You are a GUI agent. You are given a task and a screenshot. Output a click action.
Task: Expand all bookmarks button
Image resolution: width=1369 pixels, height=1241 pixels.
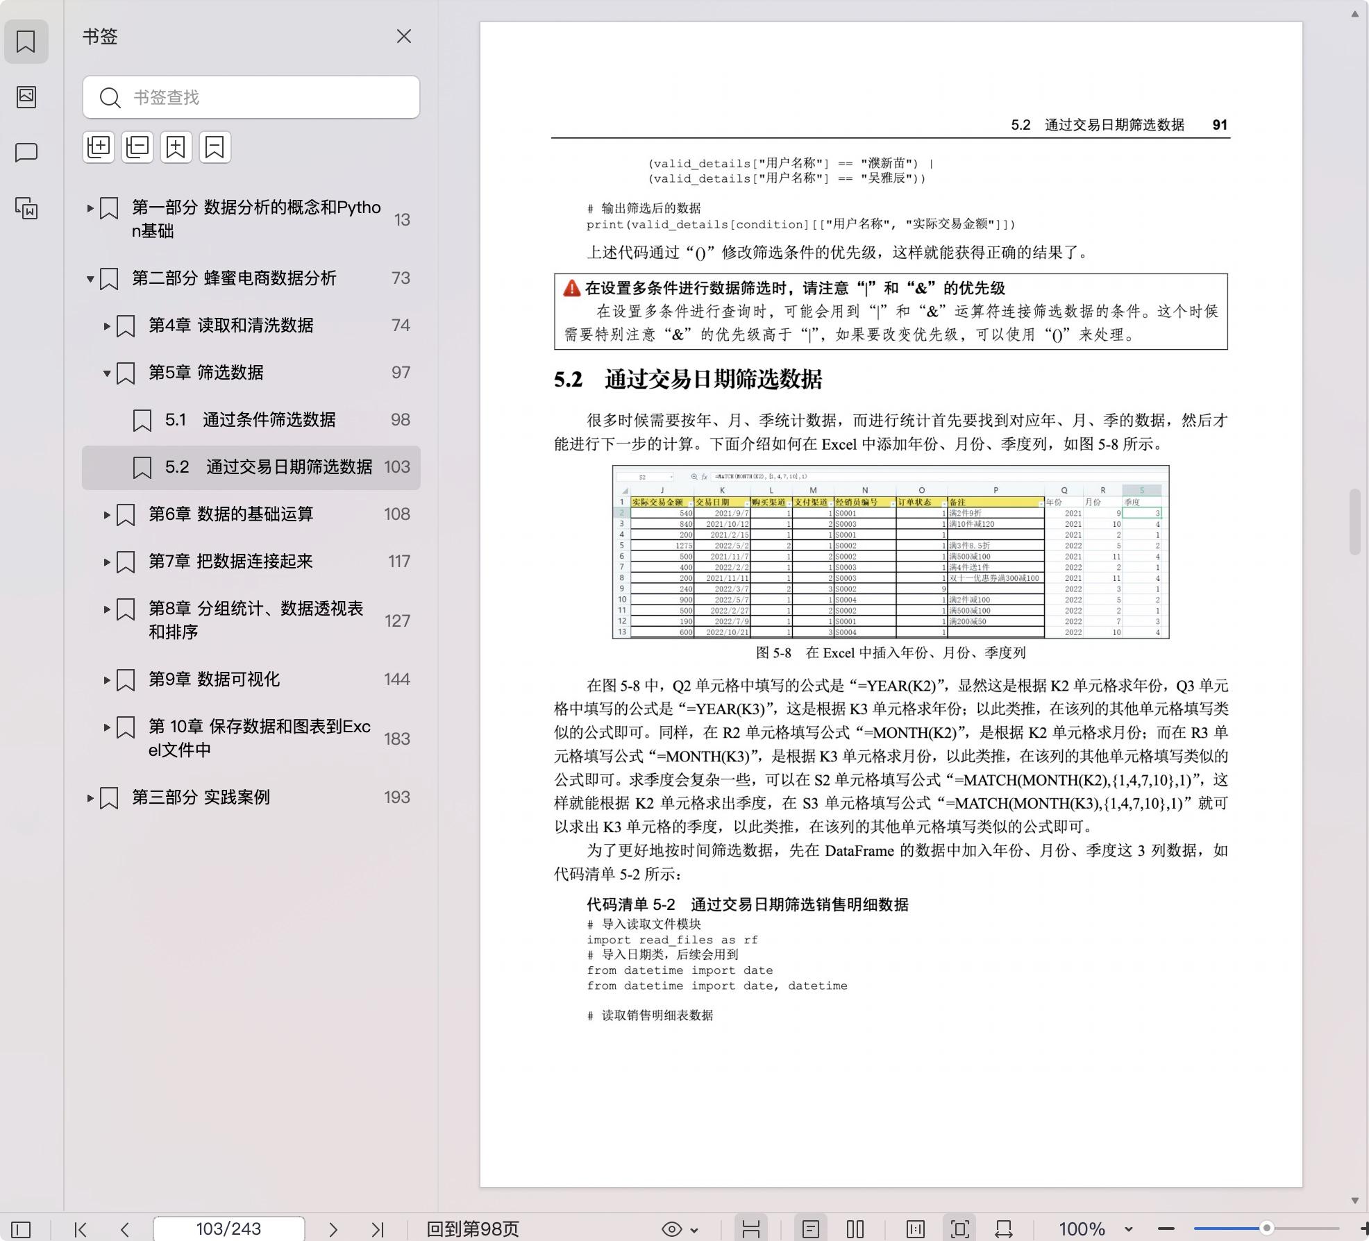(99, 147)
